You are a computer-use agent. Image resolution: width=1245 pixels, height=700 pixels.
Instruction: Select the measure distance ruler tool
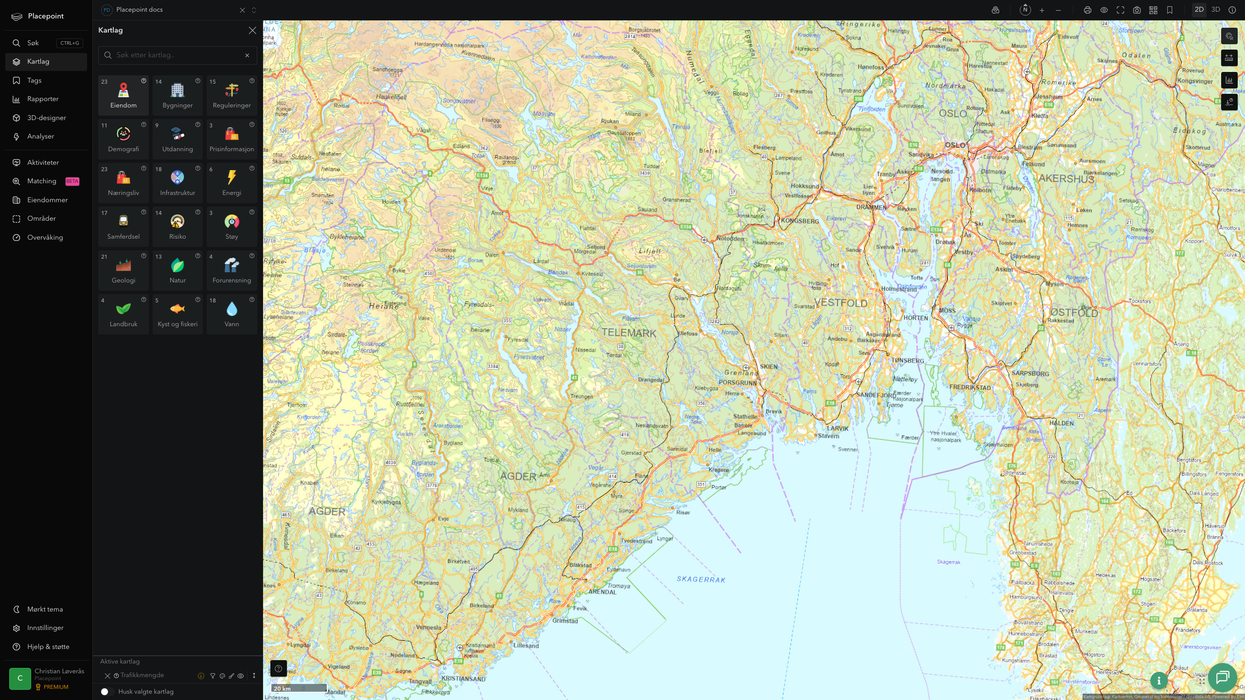[x=1229, y=58]
